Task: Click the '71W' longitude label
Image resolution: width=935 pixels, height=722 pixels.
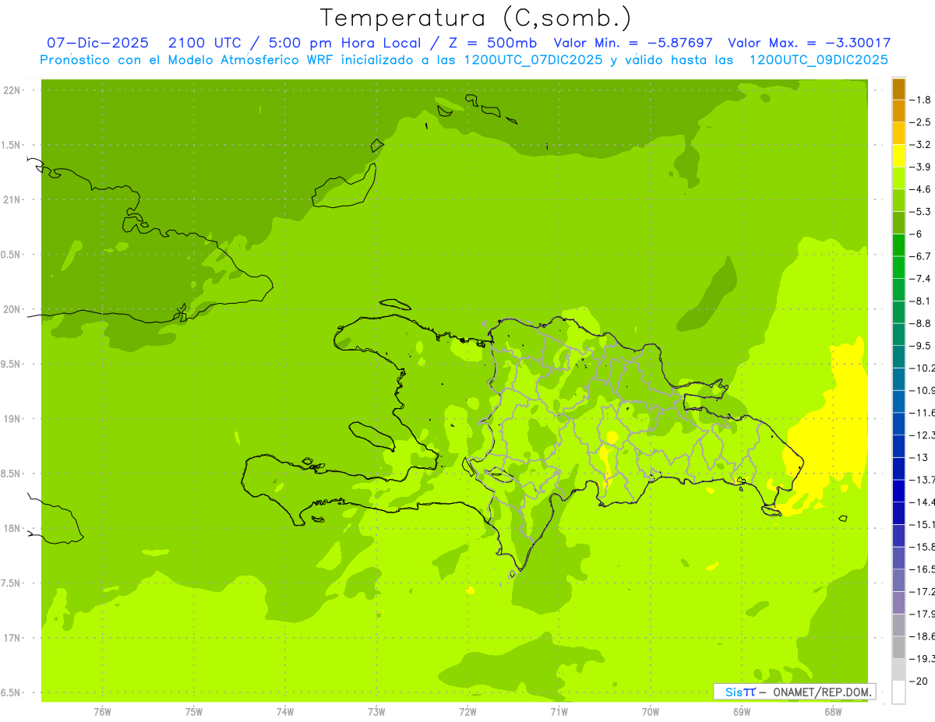Action: (x=559, y=712)
